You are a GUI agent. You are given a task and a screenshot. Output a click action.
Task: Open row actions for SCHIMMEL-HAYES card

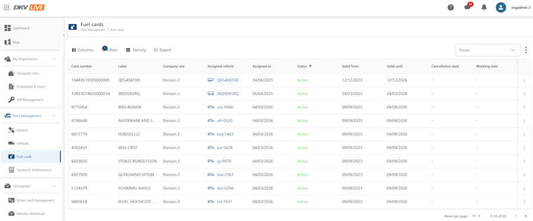click(x=524, y=188)
